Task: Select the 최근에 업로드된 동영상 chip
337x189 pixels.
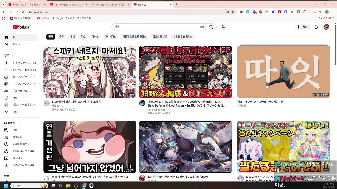Action: 134,37
